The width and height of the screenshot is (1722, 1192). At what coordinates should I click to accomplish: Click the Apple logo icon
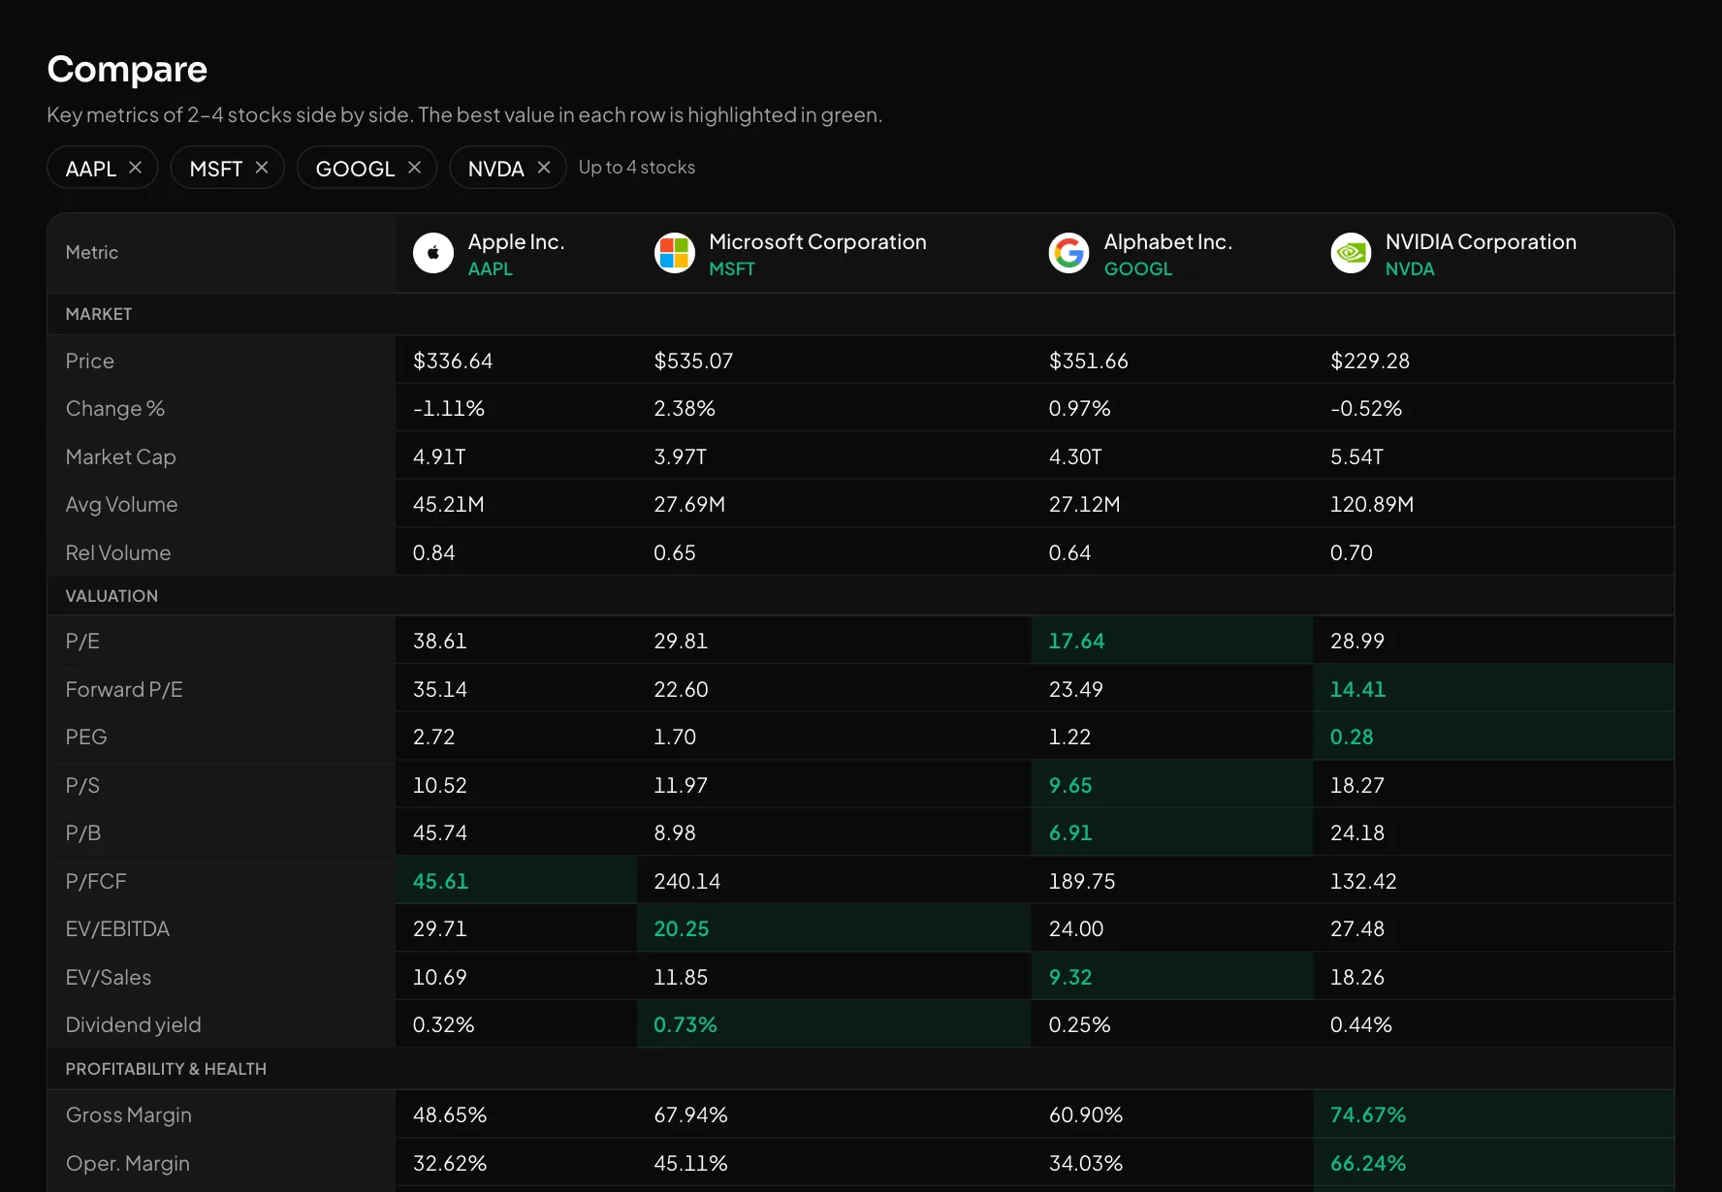(433, 253)
